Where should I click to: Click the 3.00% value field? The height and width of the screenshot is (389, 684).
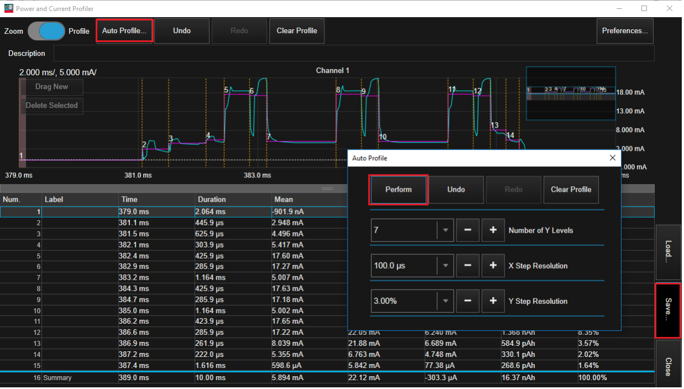pos(404,301)
